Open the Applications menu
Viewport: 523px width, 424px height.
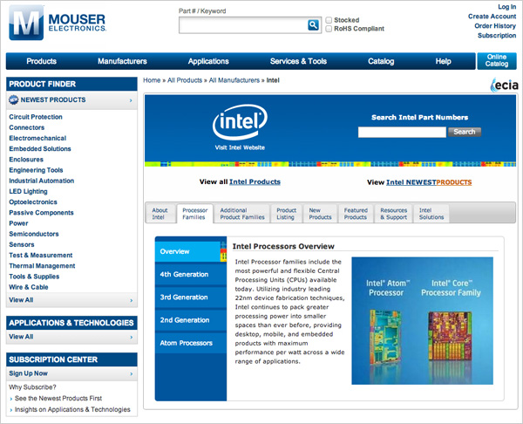point(208,61)
